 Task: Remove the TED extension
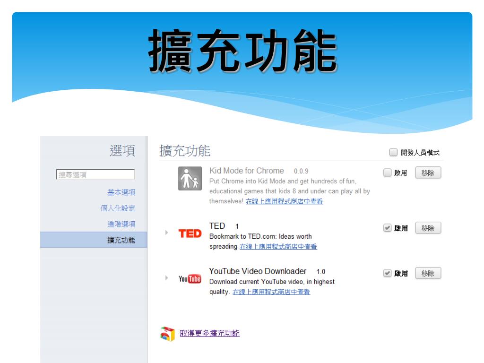point(428,228)
